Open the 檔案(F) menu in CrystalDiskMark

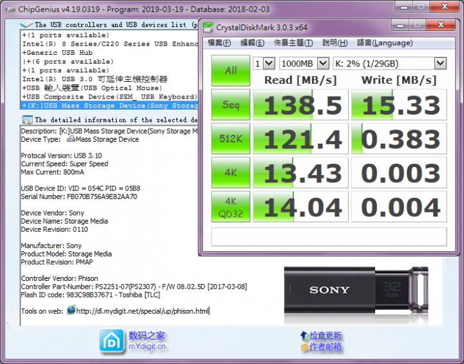219,43
